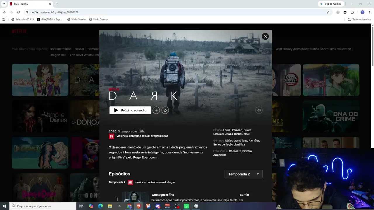The image size is (374, 210).
Task: Click the HD quality badge
Action: point(142,131)
